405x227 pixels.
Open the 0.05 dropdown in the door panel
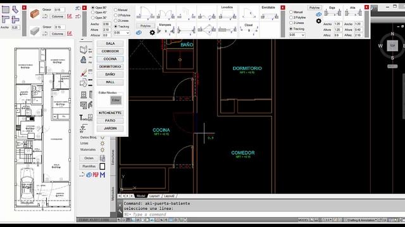(x=121, y=33)
